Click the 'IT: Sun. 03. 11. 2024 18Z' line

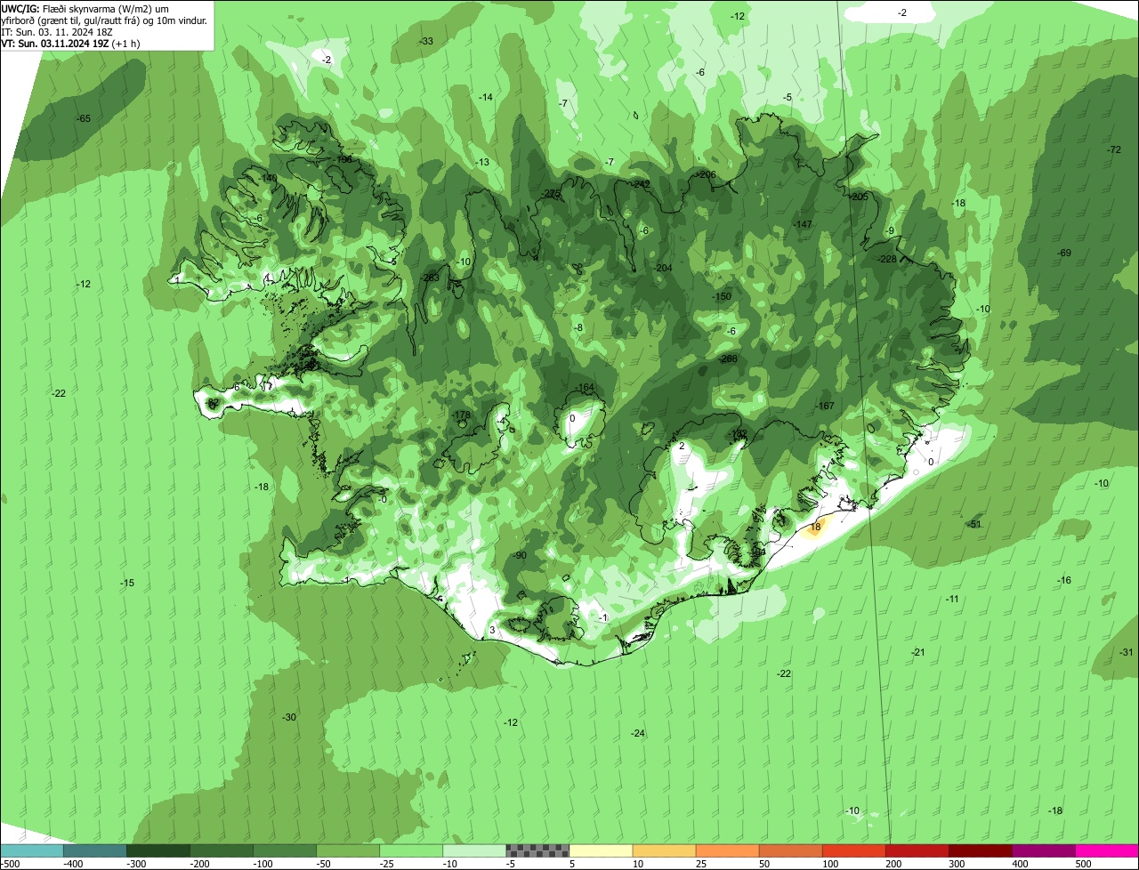(x=58, y=32)
